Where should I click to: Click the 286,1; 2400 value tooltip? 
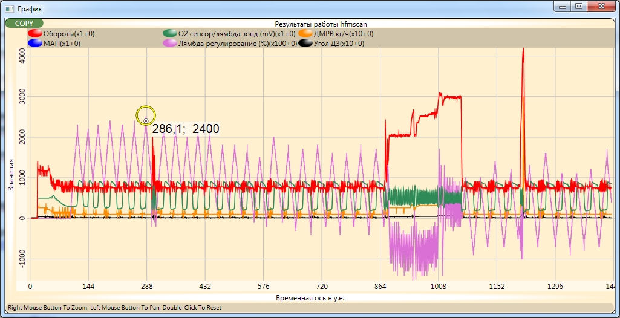[186, 129]
